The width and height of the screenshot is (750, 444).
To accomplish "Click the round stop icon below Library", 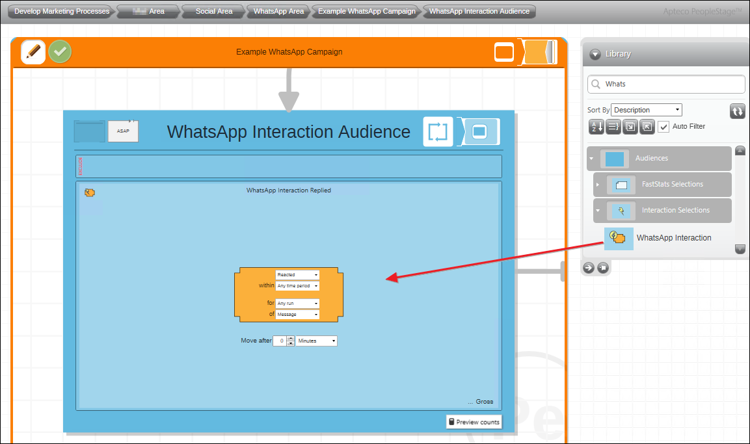I will [603, 268].
